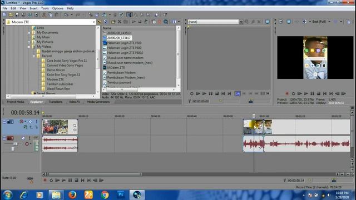Select the Zoom Edit tool
This screenshot has height=200, width=356.
[148, 15]
